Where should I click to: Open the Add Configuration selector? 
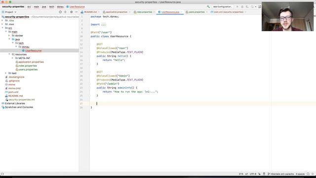pos(223,6)
